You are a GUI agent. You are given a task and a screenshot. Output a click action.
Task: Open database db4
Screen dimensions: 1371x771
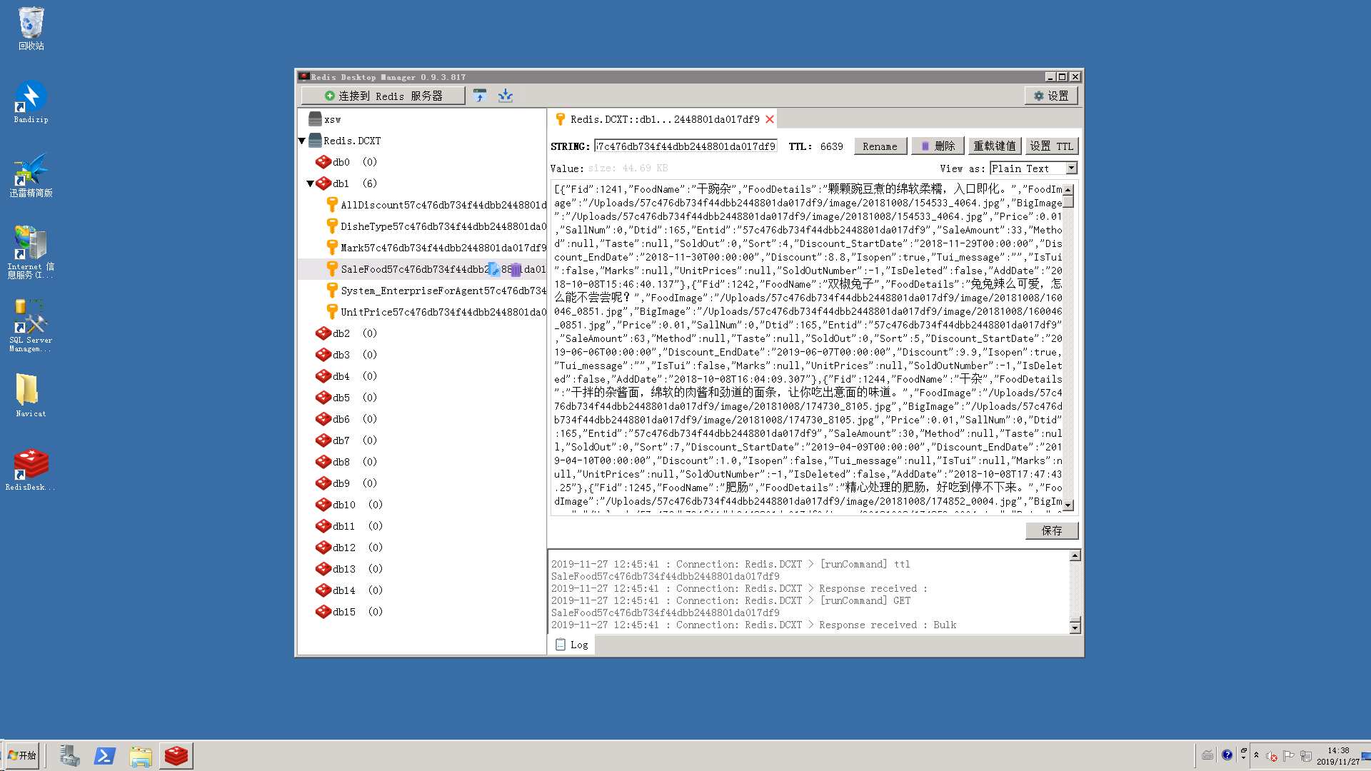(346, 376)
